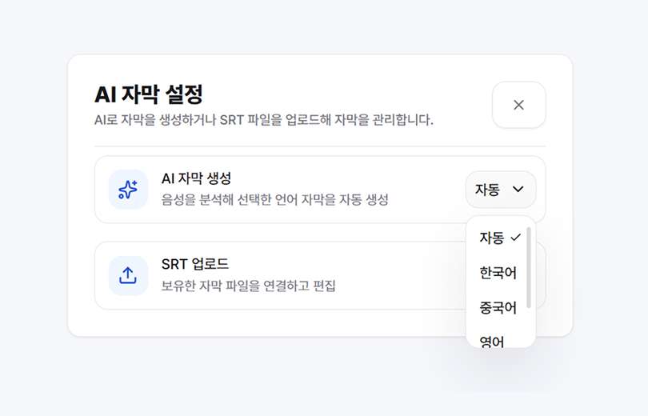Select 자동 option in the dropdown list

click(x=501, y=238)
